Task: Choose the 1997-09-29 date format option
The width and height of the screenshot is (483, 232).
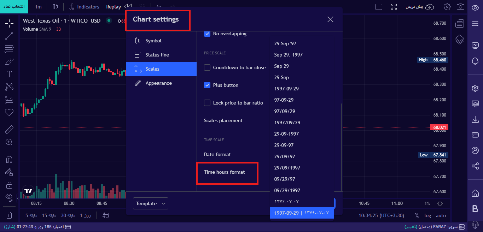Action: (286, 89)
